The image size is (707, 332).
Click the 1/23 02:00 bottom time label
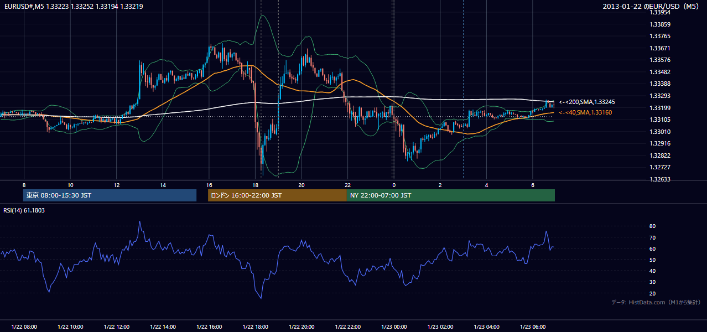point(440,327)
